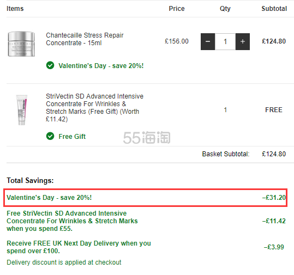The height and width of the screenshot is (275, 294).
Task: Click Chantecaille Stress Repair Concentrate product title
Action: (85, 39)
